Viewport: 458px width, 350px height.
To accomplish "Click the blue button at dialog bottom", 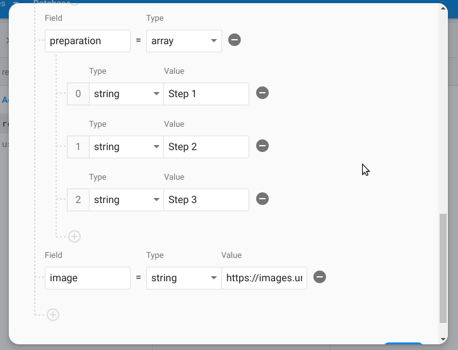I will pos(404,345).
